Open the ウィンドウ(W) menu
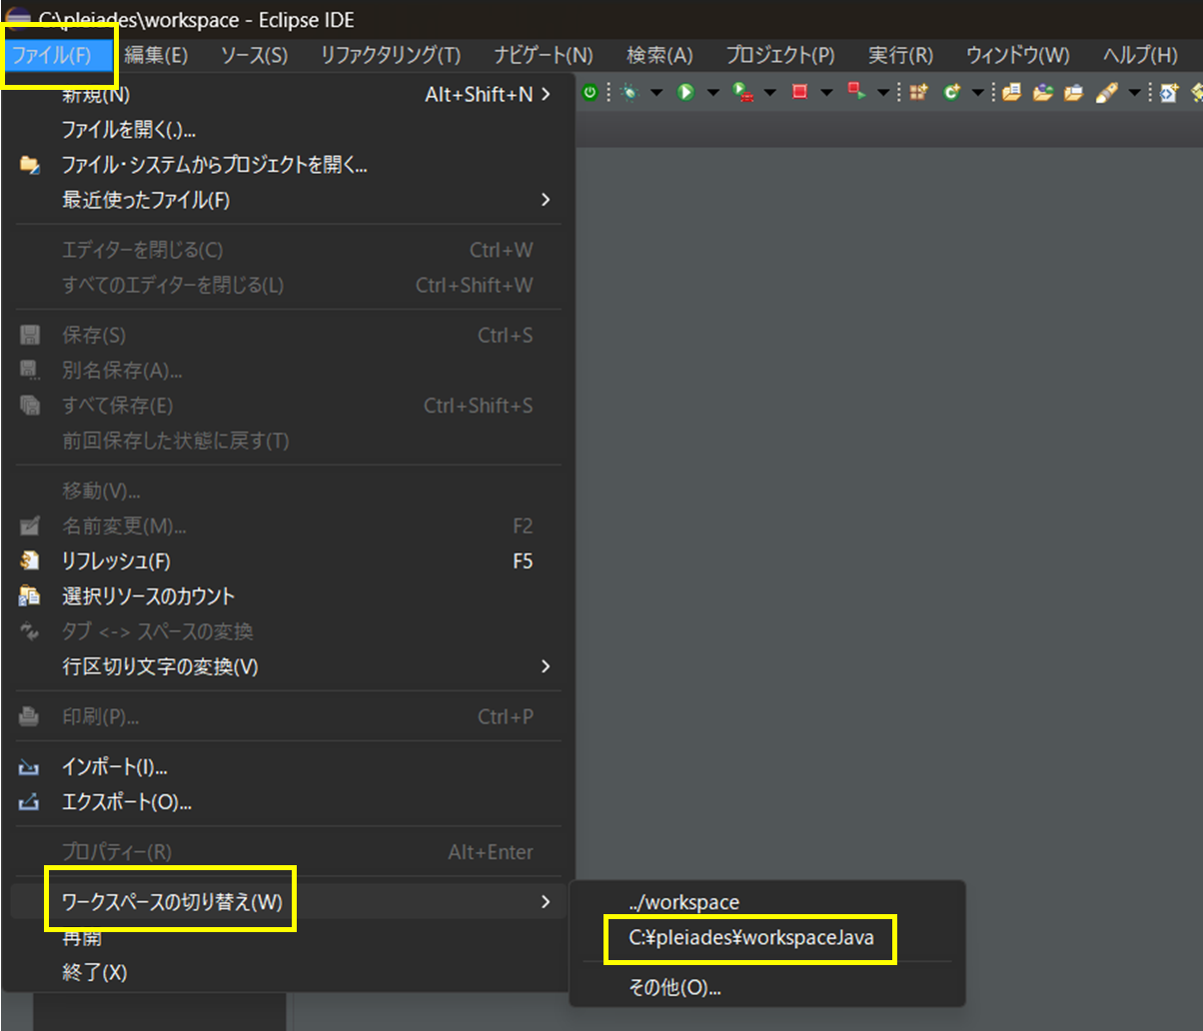This screenshot has width=1203, height=1031. (x=1017, y=55)
